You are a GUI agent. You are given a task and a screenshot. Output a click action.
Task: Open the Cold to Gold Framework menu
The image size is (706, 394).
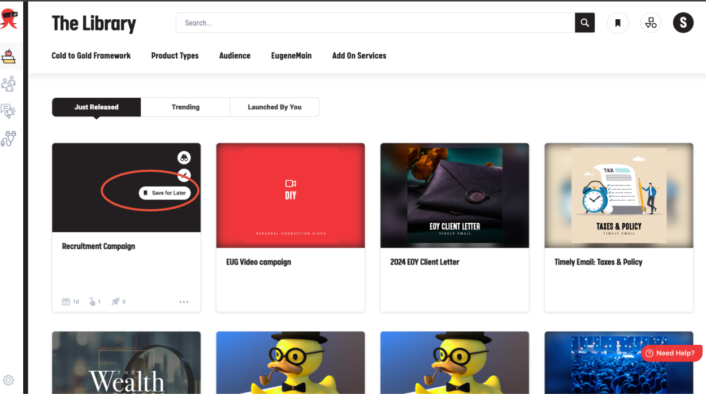tap(91, 55)
